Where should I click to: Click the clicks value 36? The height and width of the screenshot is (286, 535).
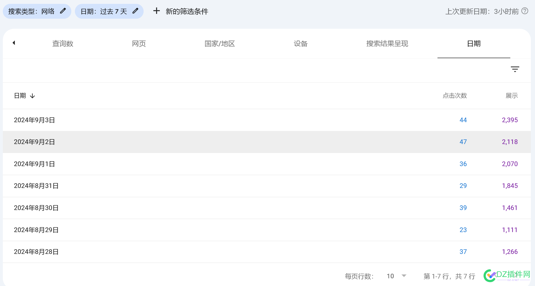463,164
